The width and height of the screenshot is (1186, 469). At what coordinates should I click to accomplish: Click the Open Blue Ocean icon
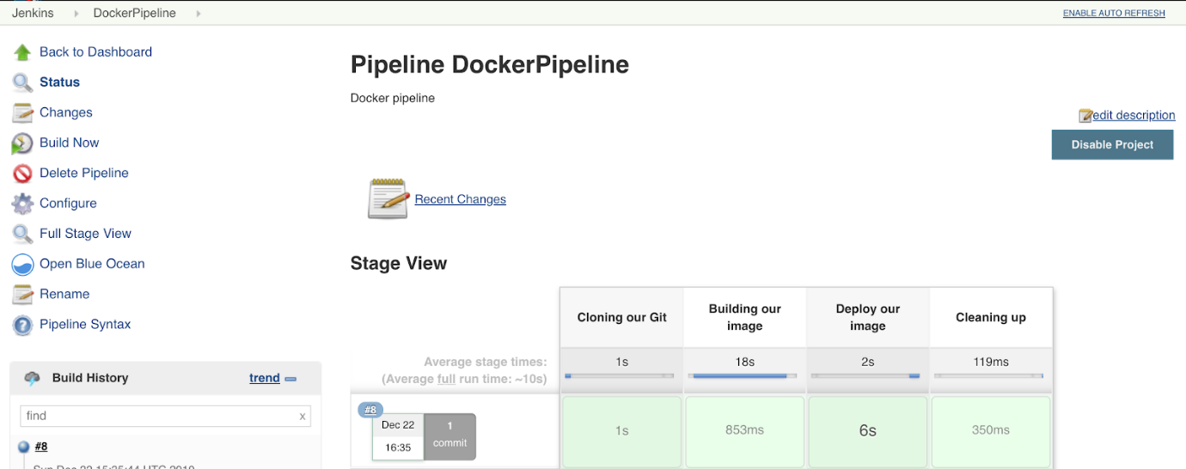click(x=22, y=264)
